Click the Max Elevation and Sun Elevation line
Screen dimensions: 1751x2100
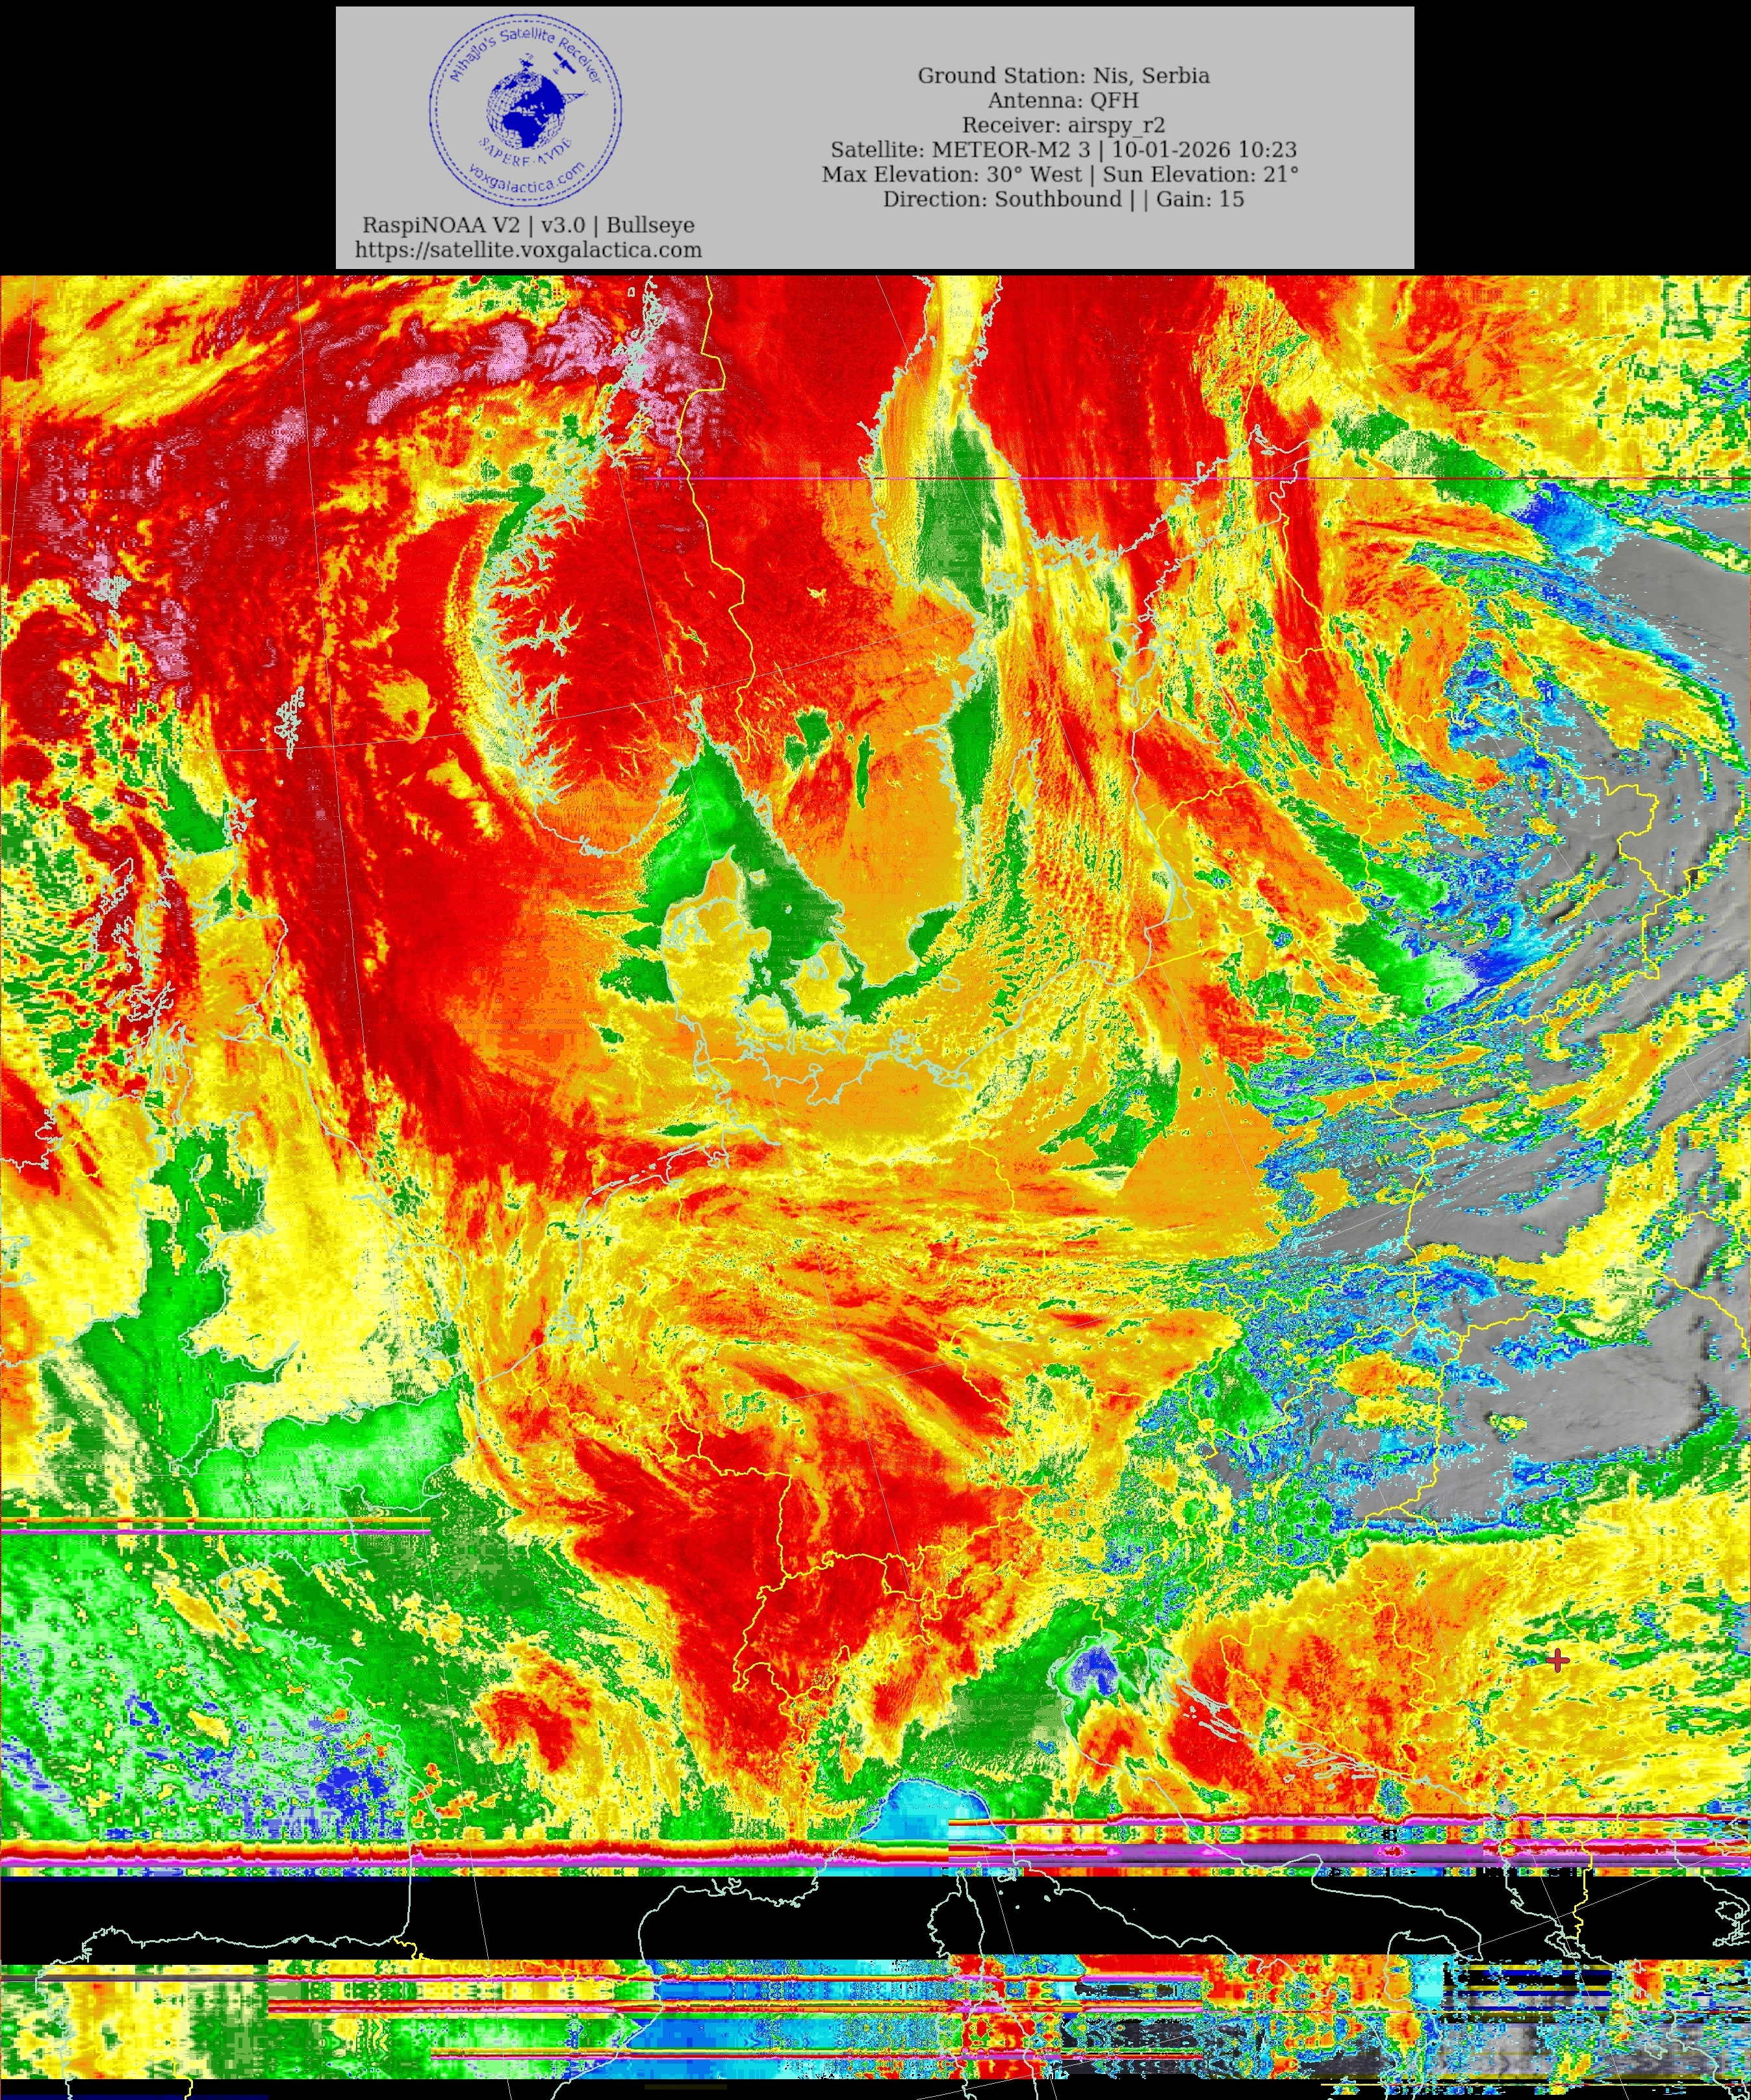tap(1060, 175)
